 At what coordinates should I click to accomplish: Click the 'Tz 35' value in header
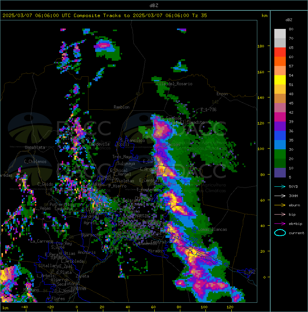(x=200, y=16)
